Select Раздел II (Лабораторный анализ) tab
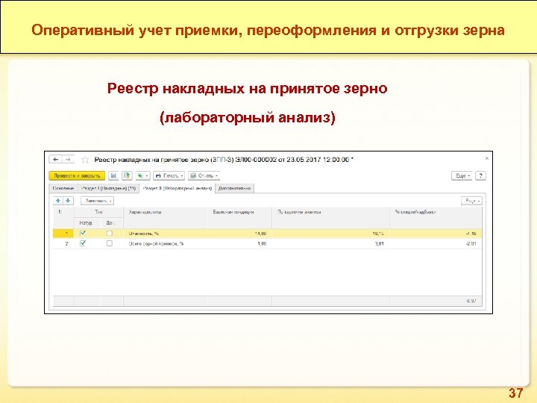 click(x=177, y=189)
